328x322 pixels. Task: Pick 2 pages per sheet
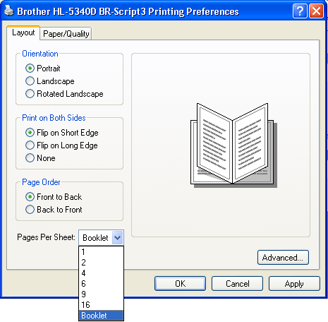tap(101, 263)
